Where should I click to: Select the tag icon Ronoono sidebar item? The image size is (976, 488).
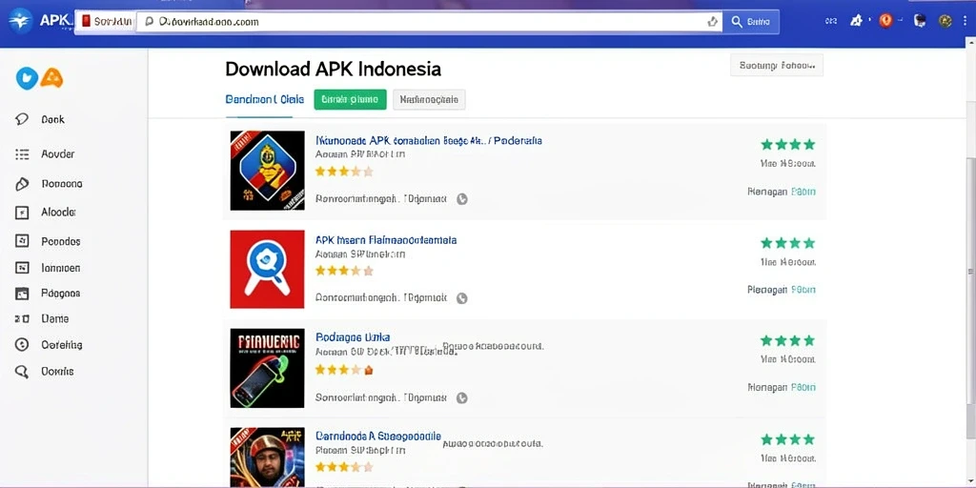click(48, 184)
